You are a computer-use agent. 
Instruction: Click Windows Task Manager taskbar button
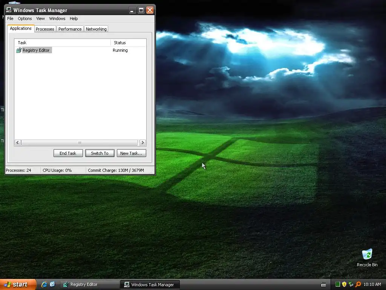(x=150, y=285)
